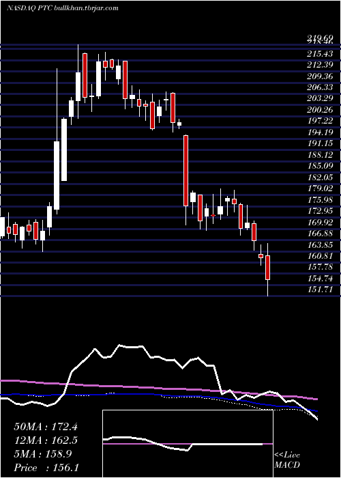
Task: Click the 182.05 price axis label
Action: [320, 178]
